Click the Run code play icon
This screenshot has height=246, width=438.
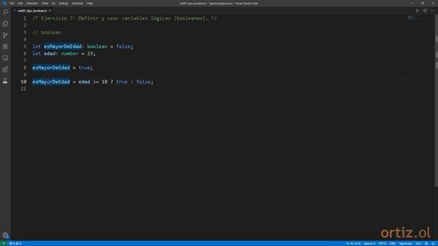(x=417, y=11)
